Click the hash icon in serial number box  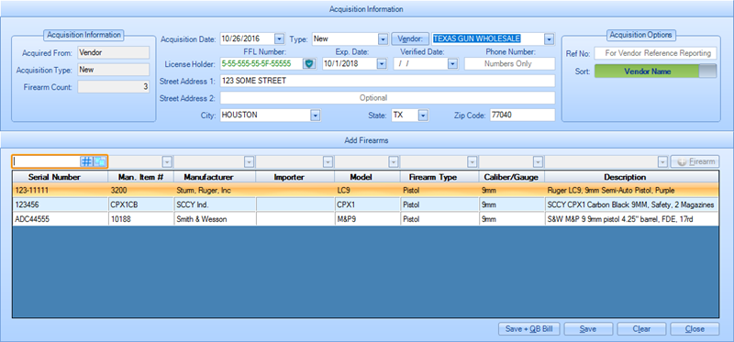[86, 161]
